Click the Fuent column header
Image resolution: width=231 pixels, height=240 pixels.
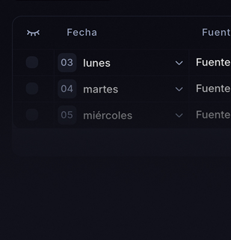(x=217, y=32)
